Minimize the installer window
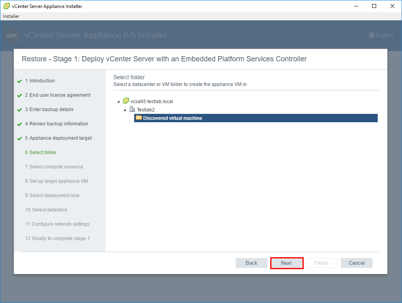 [356, 6]
